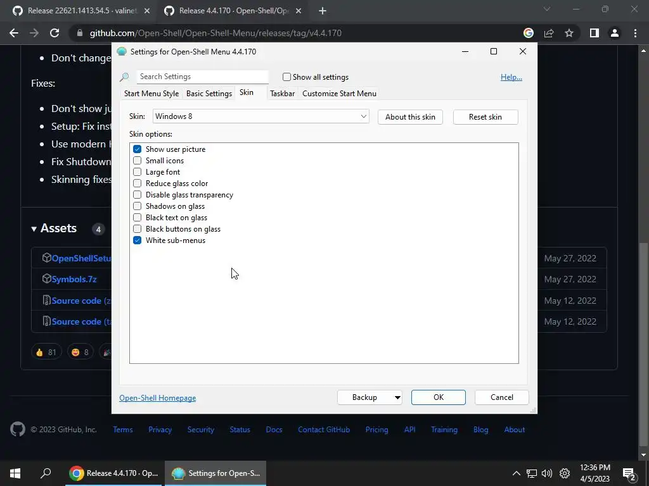Confirm settings with OK
Image resolution: width=649 pixels, height=486 pixels.
pos(439,397)
